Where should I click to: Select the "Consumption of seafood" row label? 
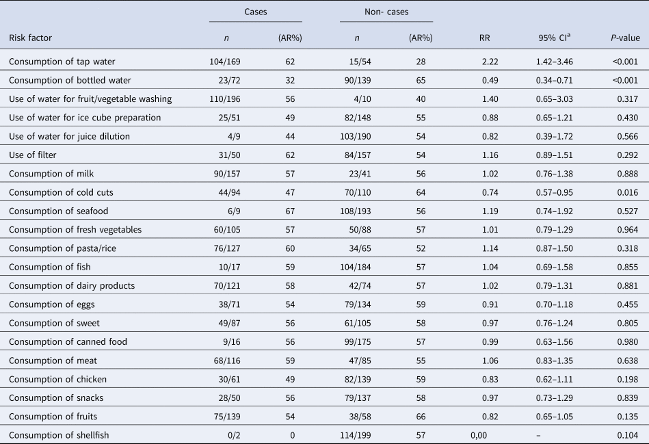tap(58, 211)
